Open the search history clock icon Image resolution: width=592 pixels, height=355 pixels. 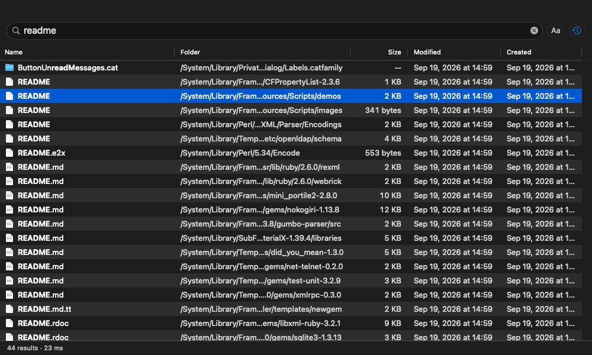pyautogui.click(x=577, y=31)
